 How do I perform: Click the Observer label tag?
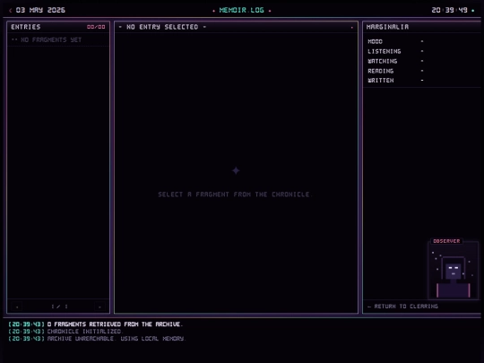point(446,241)
